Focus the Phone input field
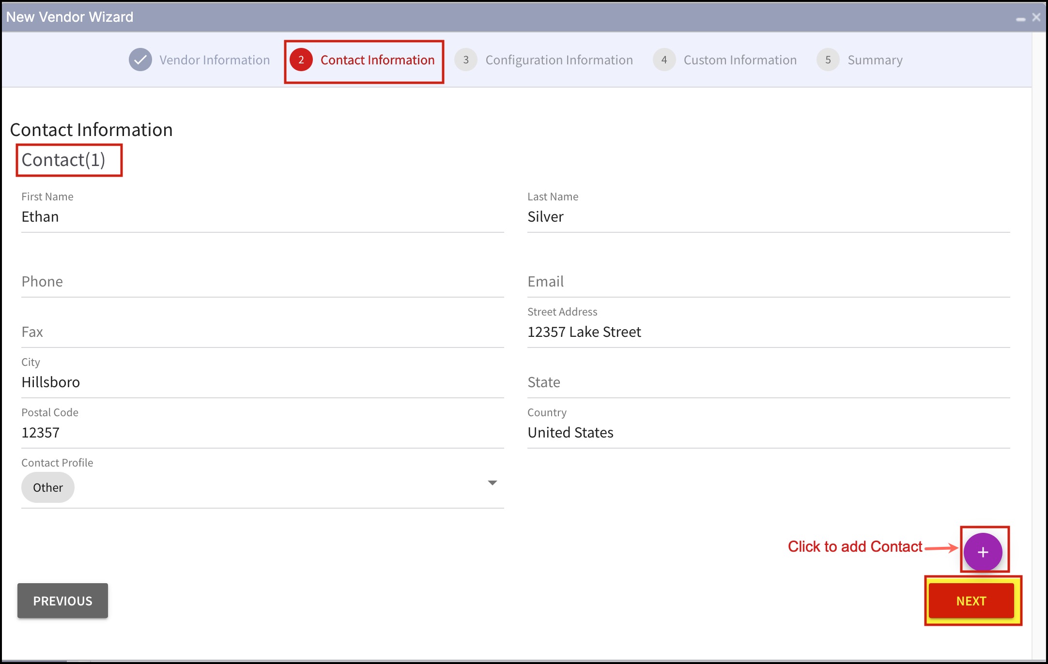The image size is (1048, 664). (262, 282)
